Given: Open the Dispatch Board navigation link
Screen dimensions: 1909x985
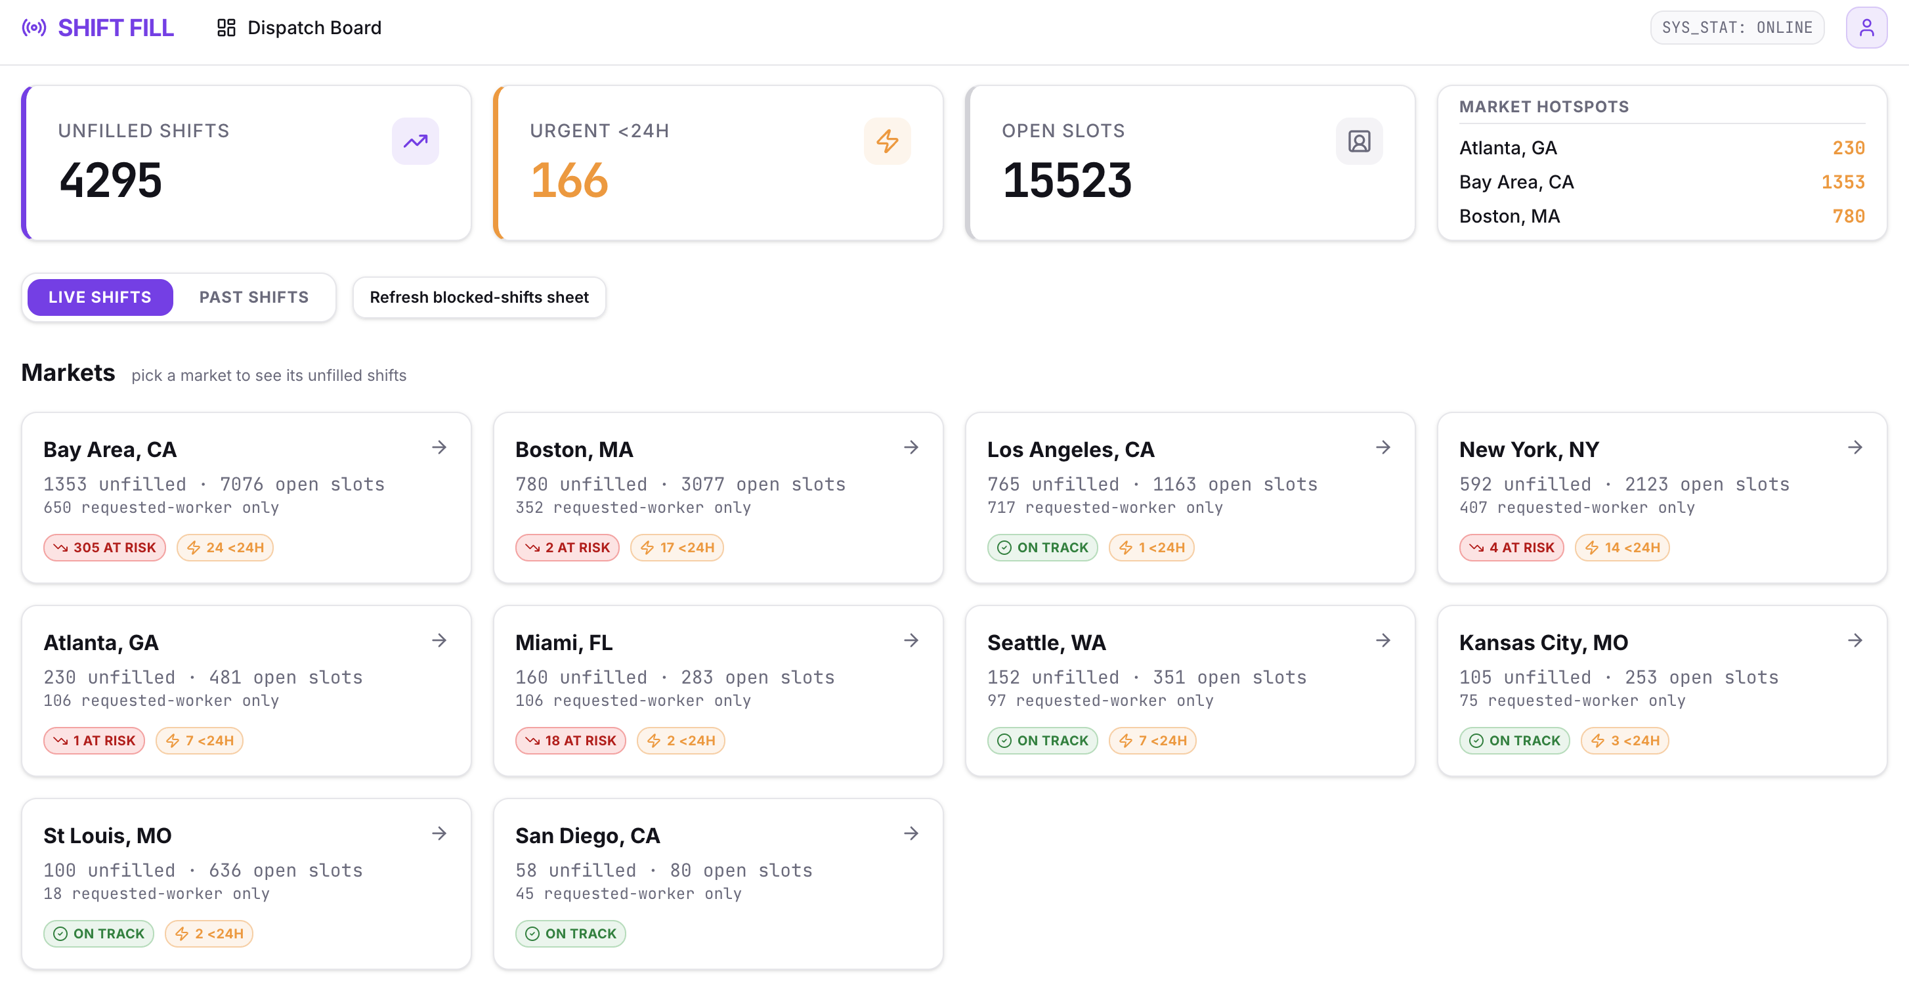Looking at the screenshot, I should click(299, 28).
